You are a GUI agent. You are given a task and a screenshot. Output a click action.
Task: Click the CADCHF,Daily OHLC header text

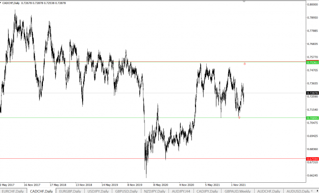coord(34,3)
